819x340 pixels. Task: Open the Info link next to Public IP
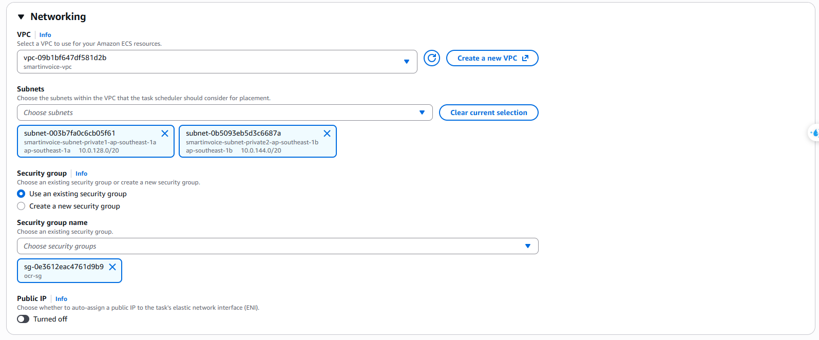click(61, 299)
